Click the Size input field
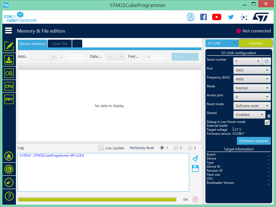The height and width of the screenshot is (207, 276). 76,57
